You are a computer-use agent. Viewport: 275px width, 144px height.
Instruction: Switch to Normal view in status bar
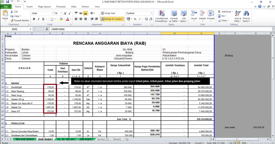pyautogui.click(x=231, y=143)
